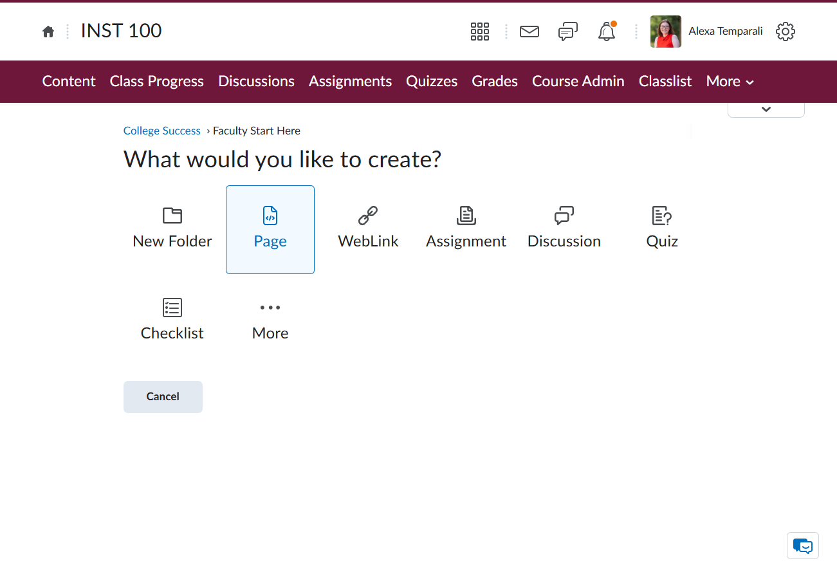This screenshot has width=837, height=572.
Task: Click the "What would you like to create?" heading
Action: coord(282,159)
